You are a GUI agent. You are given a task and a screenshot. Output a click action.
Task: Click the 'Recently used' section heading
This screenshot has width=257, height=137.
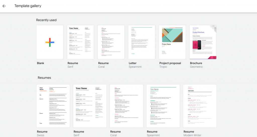[x=46, y=20]
